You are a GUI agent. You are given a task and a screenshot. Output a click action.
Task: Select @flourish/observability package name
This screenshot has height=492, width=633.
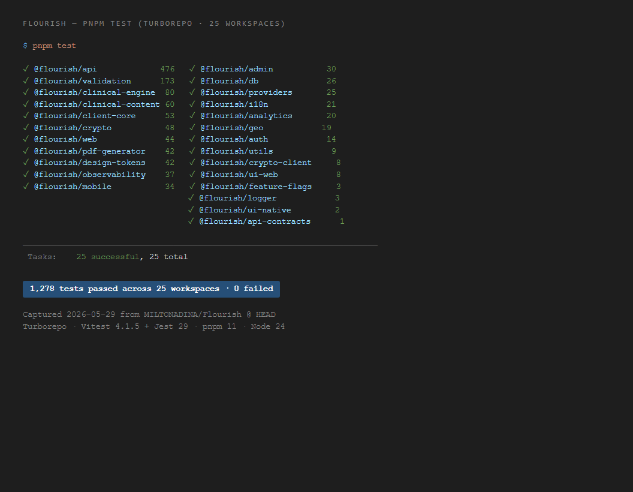click(x=90, y=175)
